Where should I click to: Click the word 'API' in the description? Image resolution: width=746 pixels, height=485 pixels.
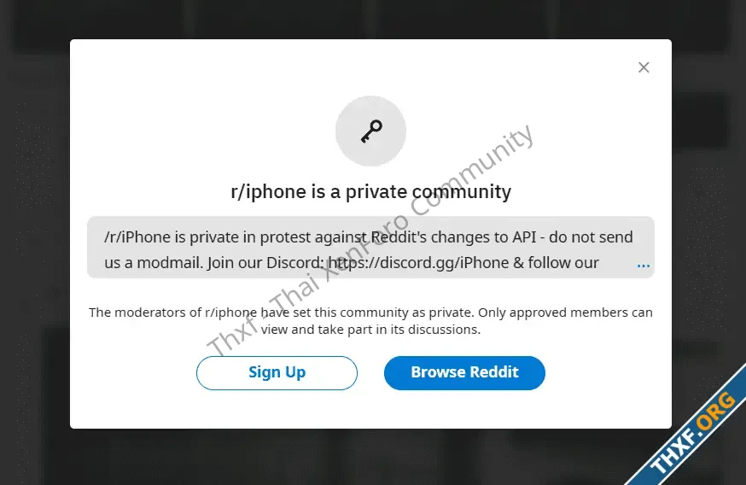click(x=524, y=237)
